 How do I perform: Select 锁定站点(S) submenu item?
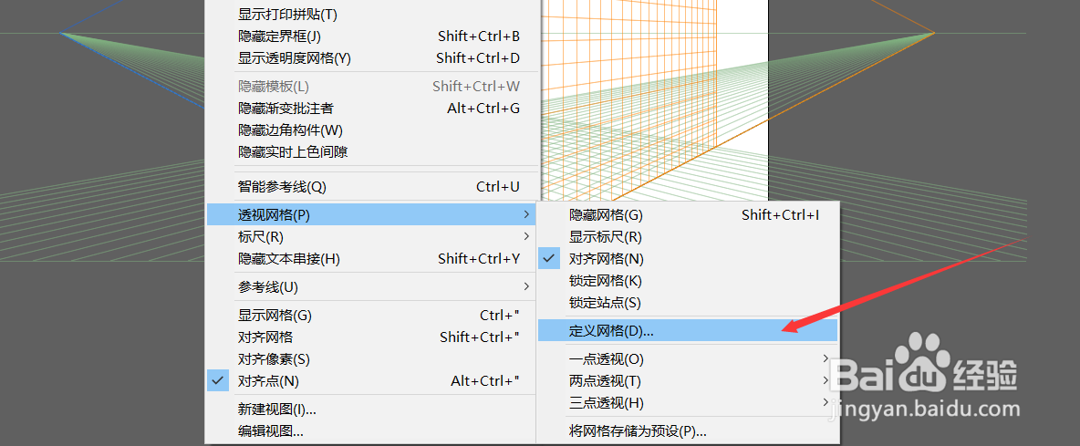[x=688, y=302]
